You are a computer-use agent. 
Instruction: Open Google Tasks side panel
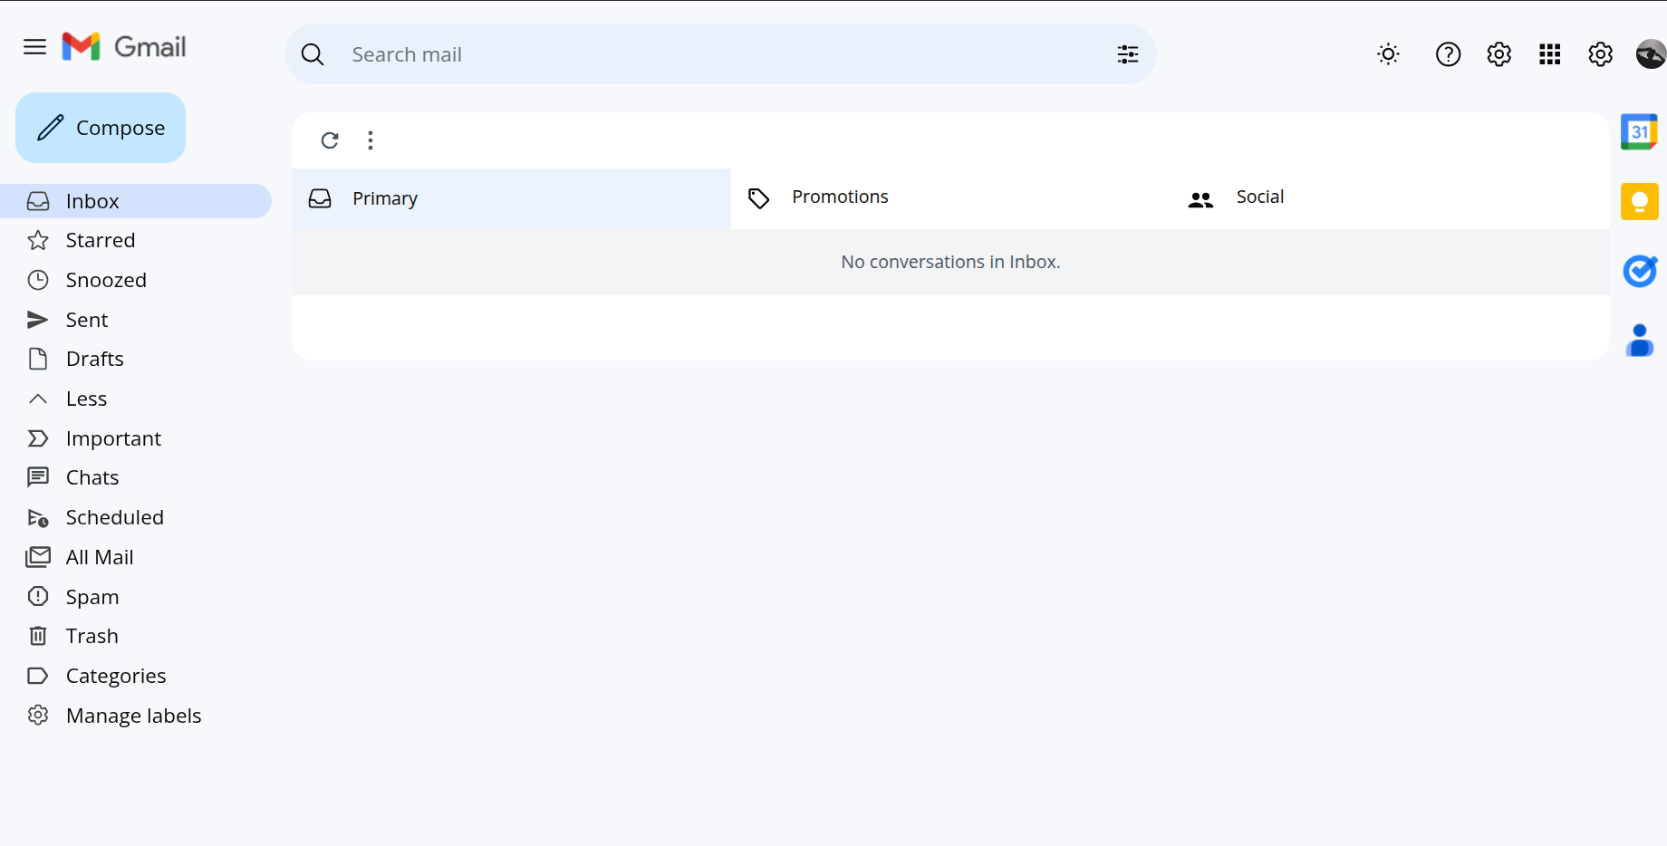click(1639, 271)
